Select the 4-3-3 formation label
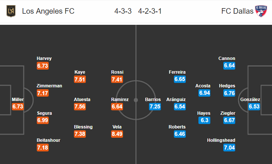The height and width of the screenshot is (164, 272). (123, 11)
